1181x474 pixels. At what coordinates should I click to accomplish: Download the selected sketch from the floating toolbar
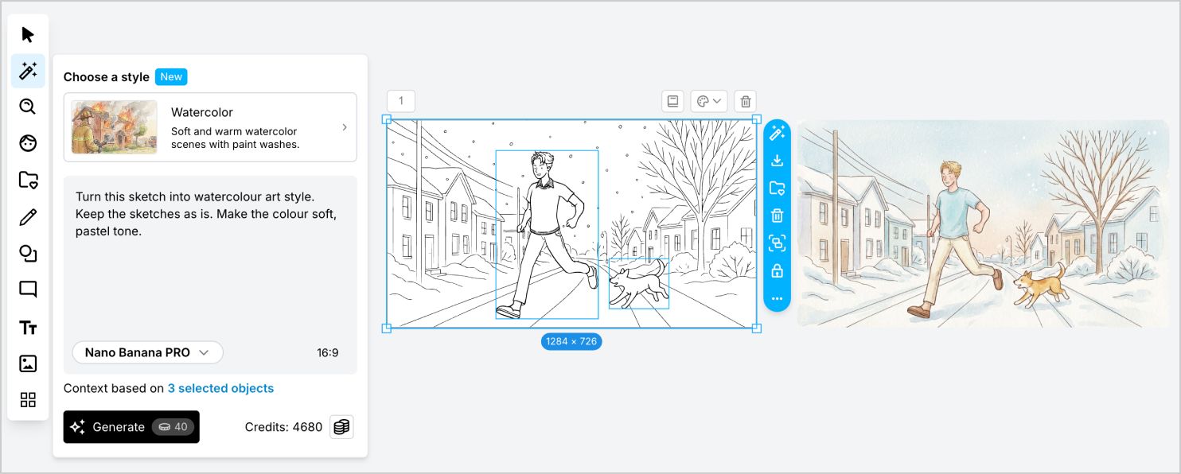point(777,160)
